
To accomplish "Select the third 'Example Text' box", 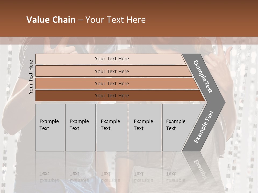I will (x=112, y=127).
